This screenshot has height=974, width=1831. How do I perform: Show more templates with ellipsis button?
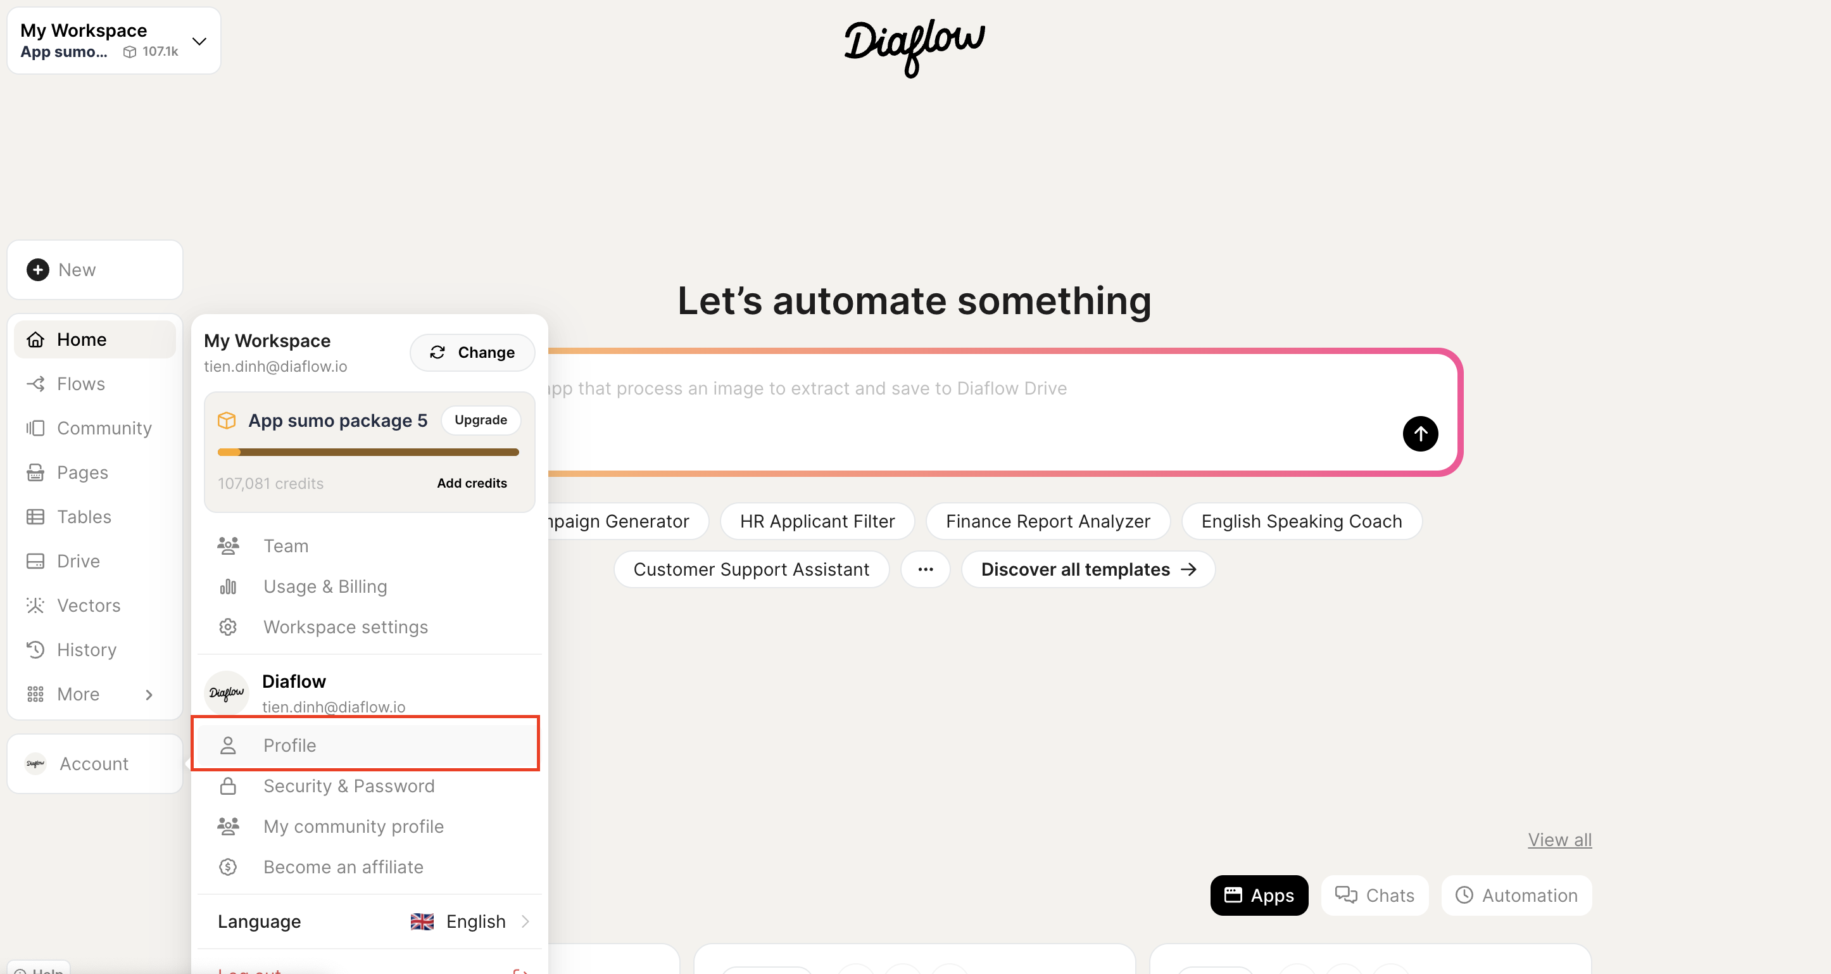[x=925, y=569]
